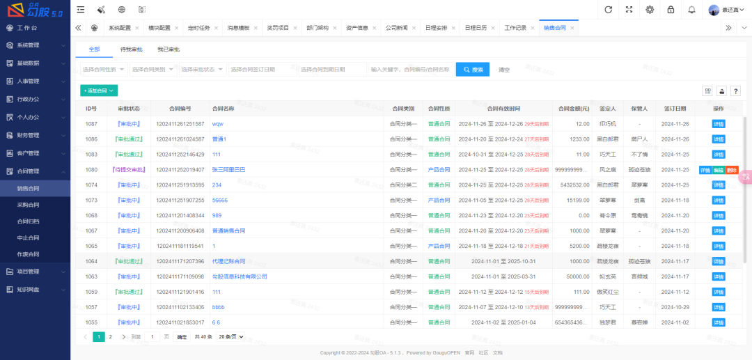Open the 代理记账合同 contract link
752x360 pixels.
[x=228, y=261]
